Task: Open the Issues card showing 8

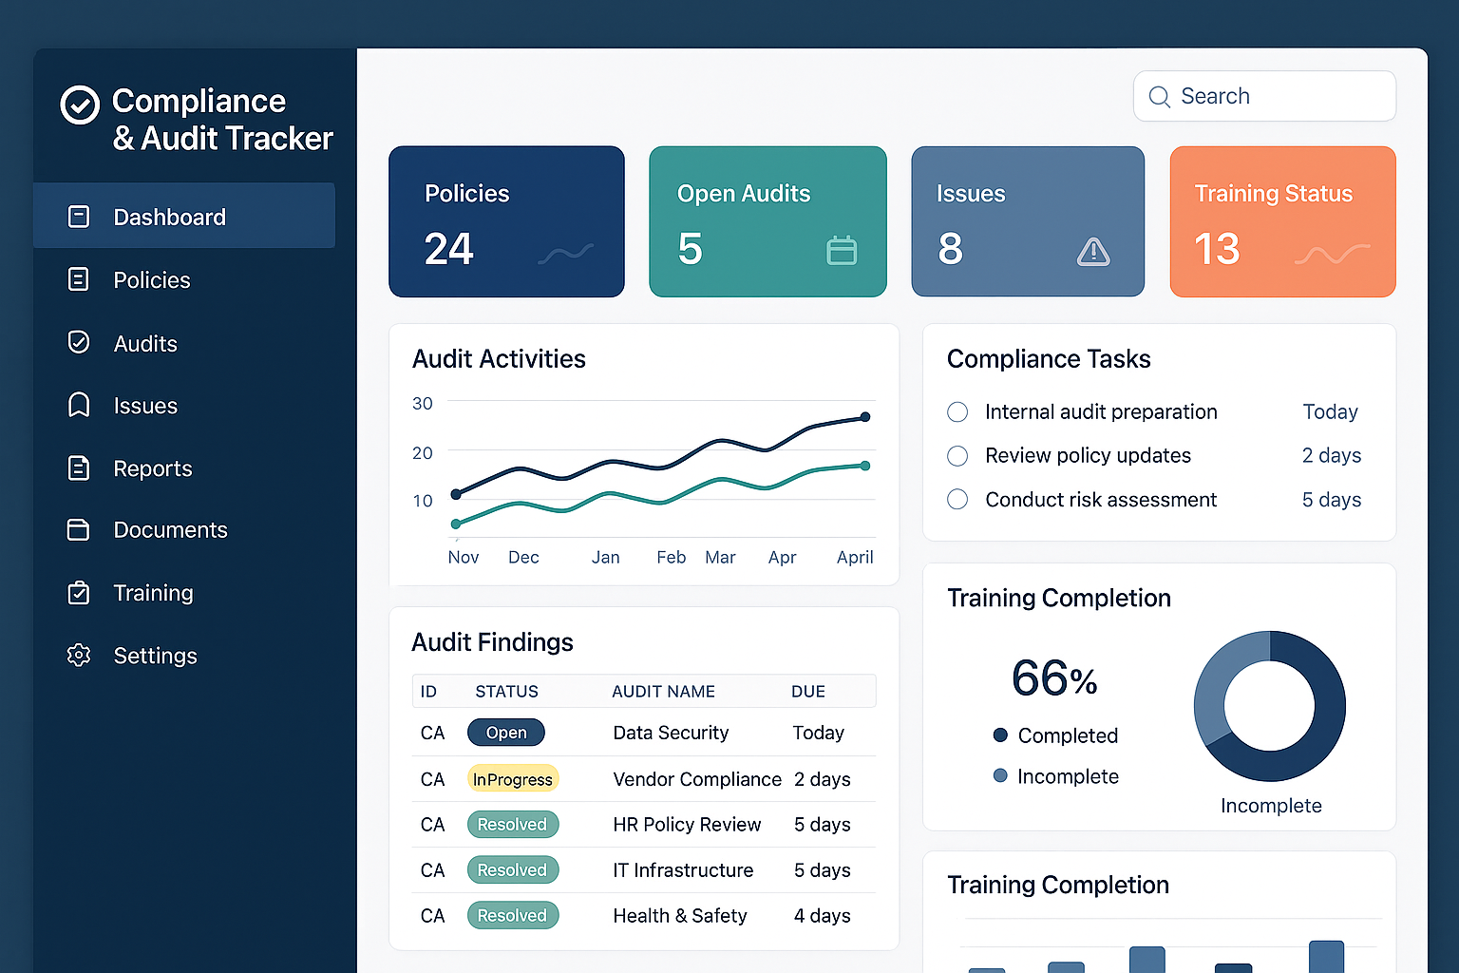Action: (x=1028, y=221)
